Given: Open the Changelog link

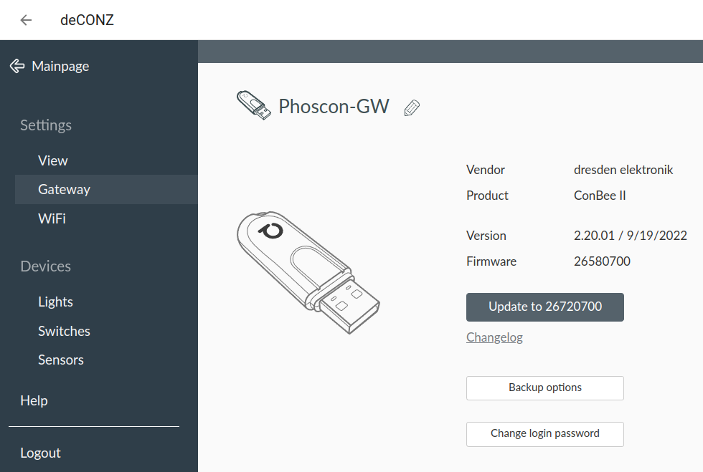Looking at the screenshot, I should point(494,337).
